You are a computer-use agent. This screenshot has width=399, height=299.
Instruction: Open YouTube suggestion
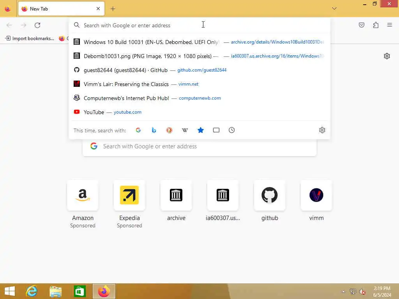(x=199, y=112)
